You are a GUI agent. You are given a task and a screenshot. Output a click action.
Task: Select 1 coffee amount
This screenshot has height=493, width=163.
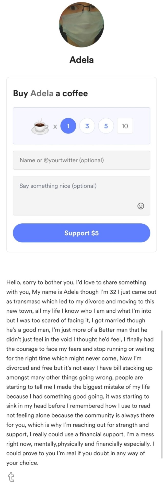point(68,126)
